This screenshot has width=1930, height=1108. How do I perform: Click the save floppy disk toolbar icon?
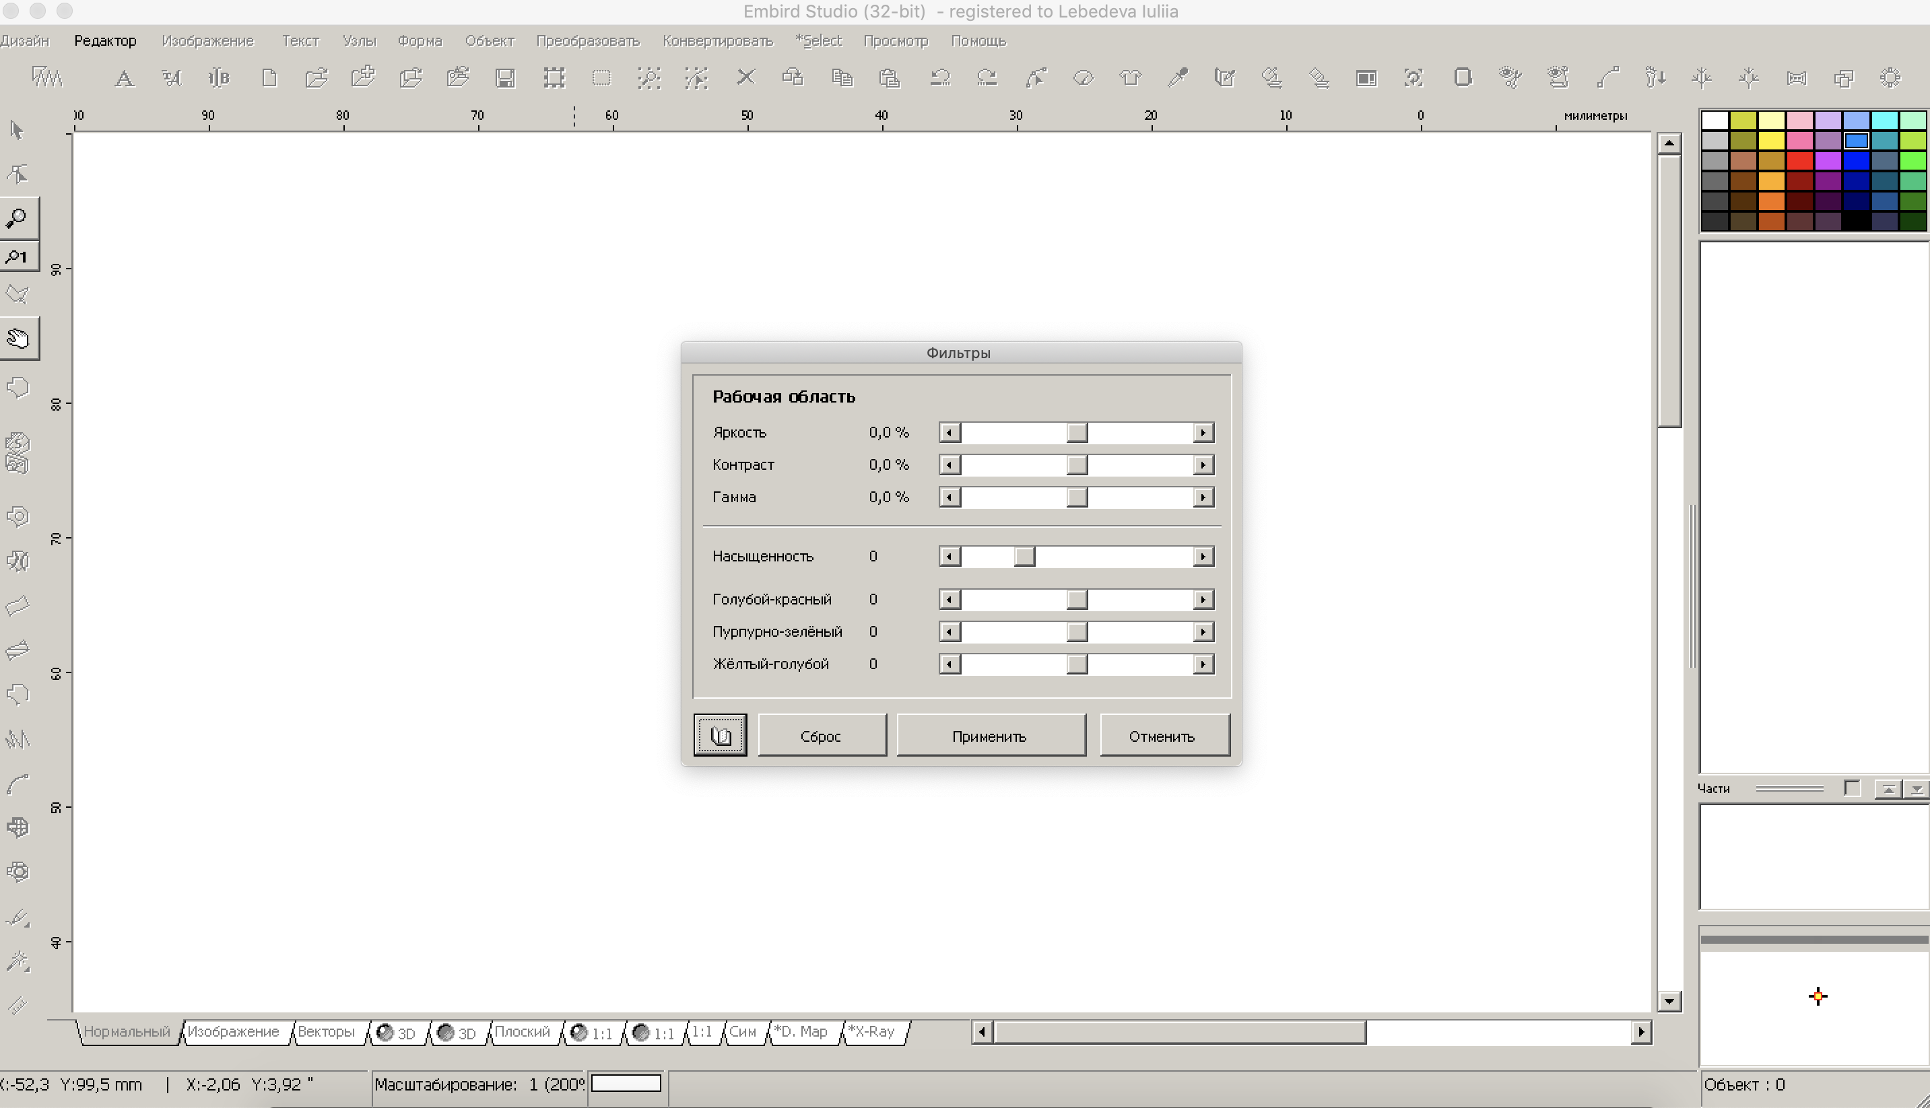click(505, 77)
